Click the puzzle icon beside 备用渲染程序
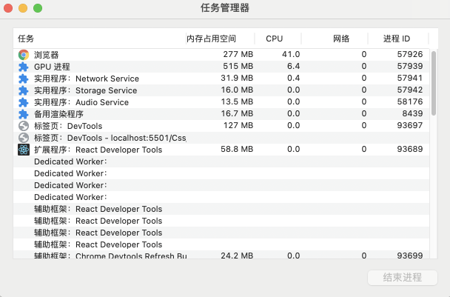The height and width of the screenshot is (297, 450). (24, 114)
